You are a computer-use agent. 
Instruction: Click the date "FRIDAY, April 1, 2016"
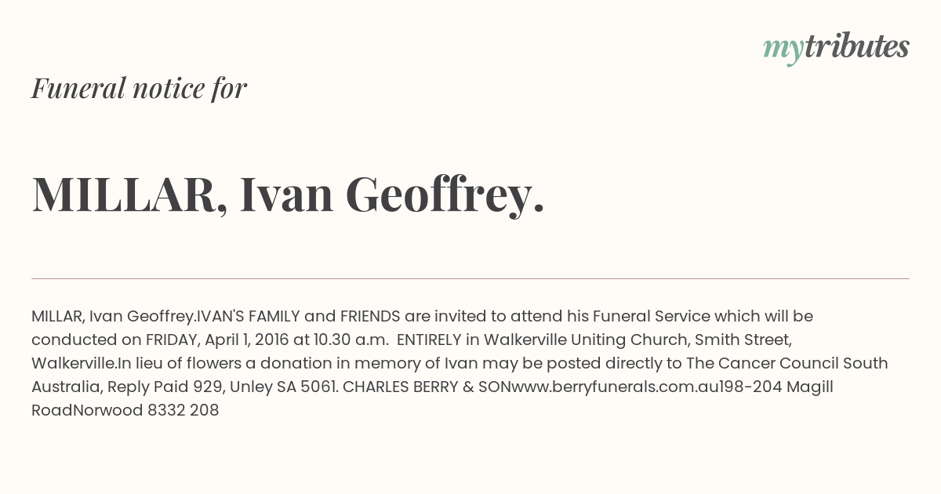[x=217, y=340]
